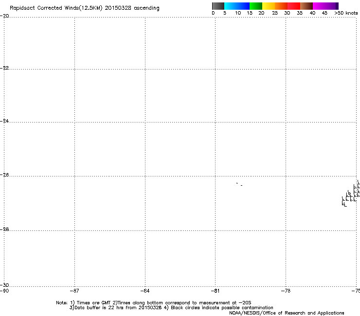Click the '-24' latitude label
This screenshot has width=360, height=316.
[x=4, y=121]
